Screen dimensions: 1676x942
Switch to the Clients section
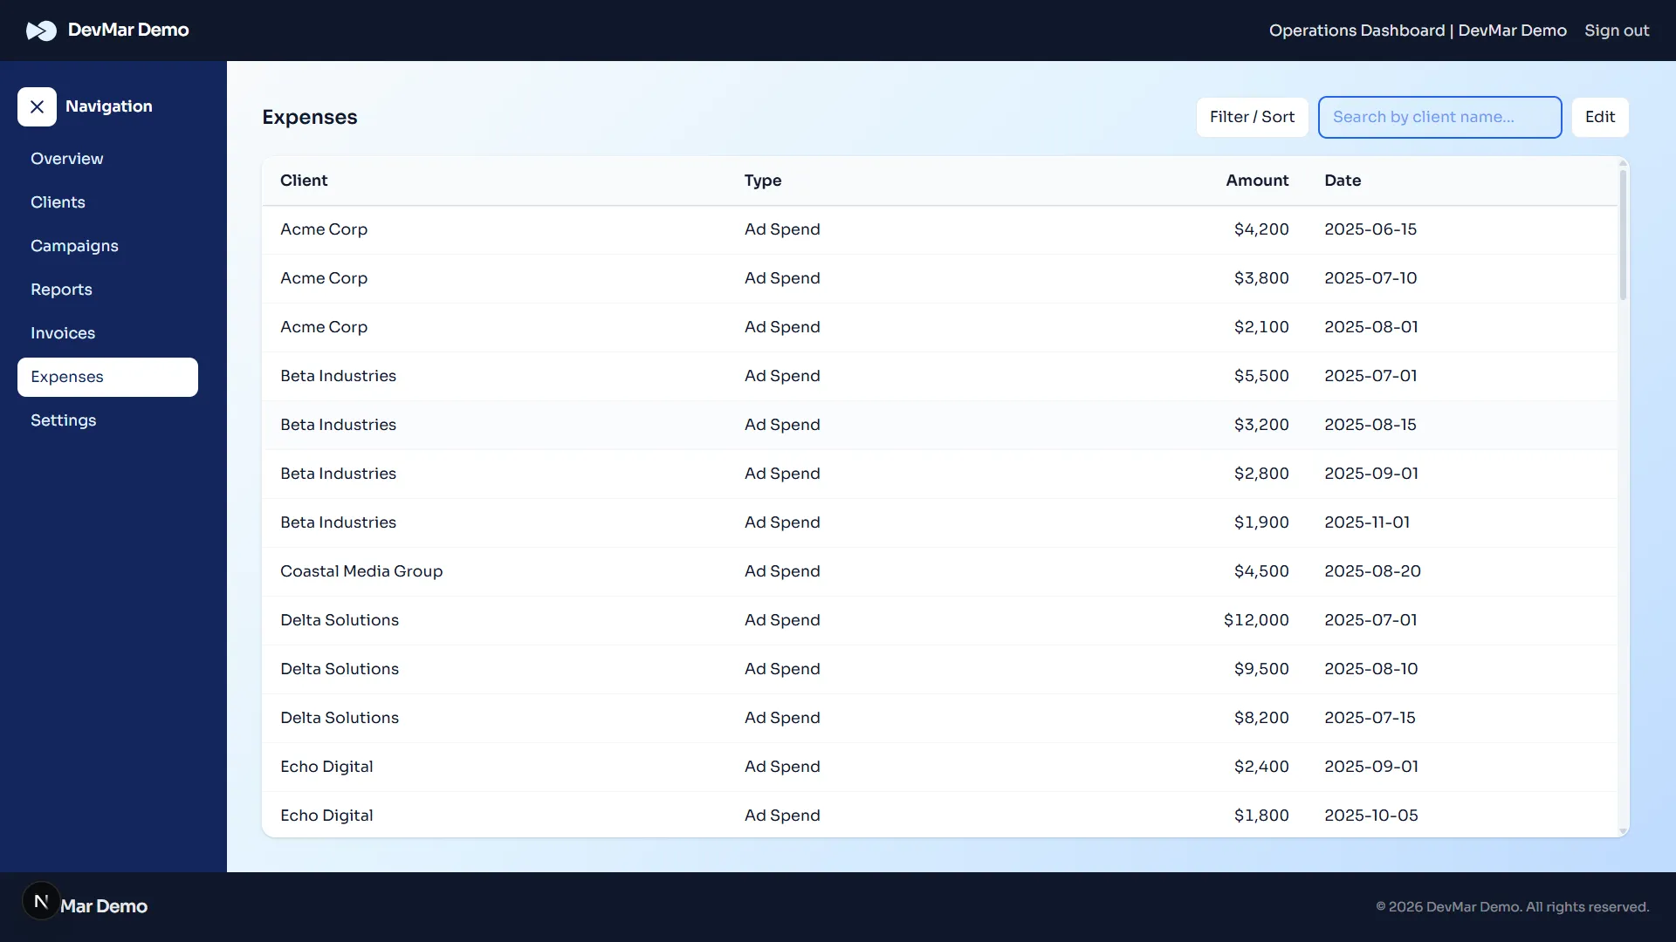[x=58, y=202]
